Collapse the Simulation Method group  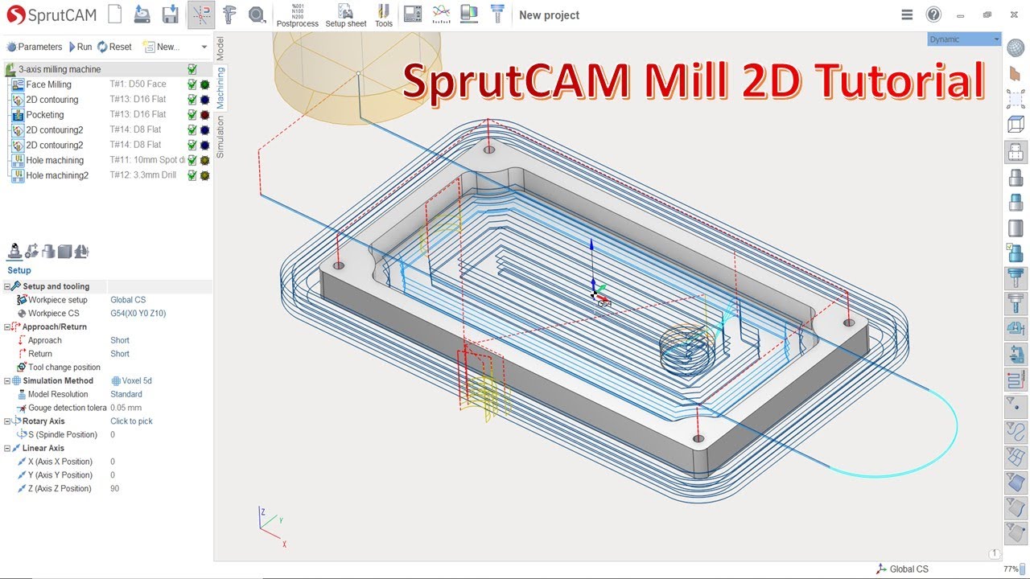click(7, 380)
